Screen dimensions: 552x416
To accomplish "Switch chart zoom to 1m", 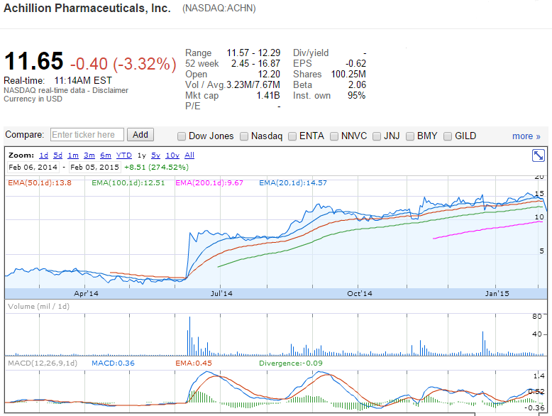I will [73, 155].
